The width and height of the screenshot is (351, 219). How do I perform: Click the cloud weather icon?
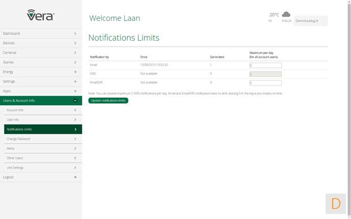coord(286,14)
